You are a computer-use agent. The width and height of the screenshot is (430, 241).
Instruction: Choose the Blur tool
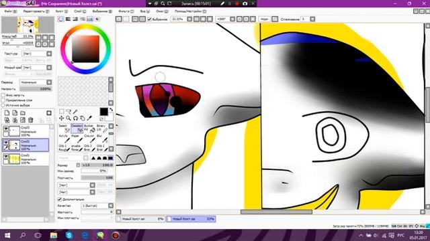pyautogui.click(x=101, y=139)
